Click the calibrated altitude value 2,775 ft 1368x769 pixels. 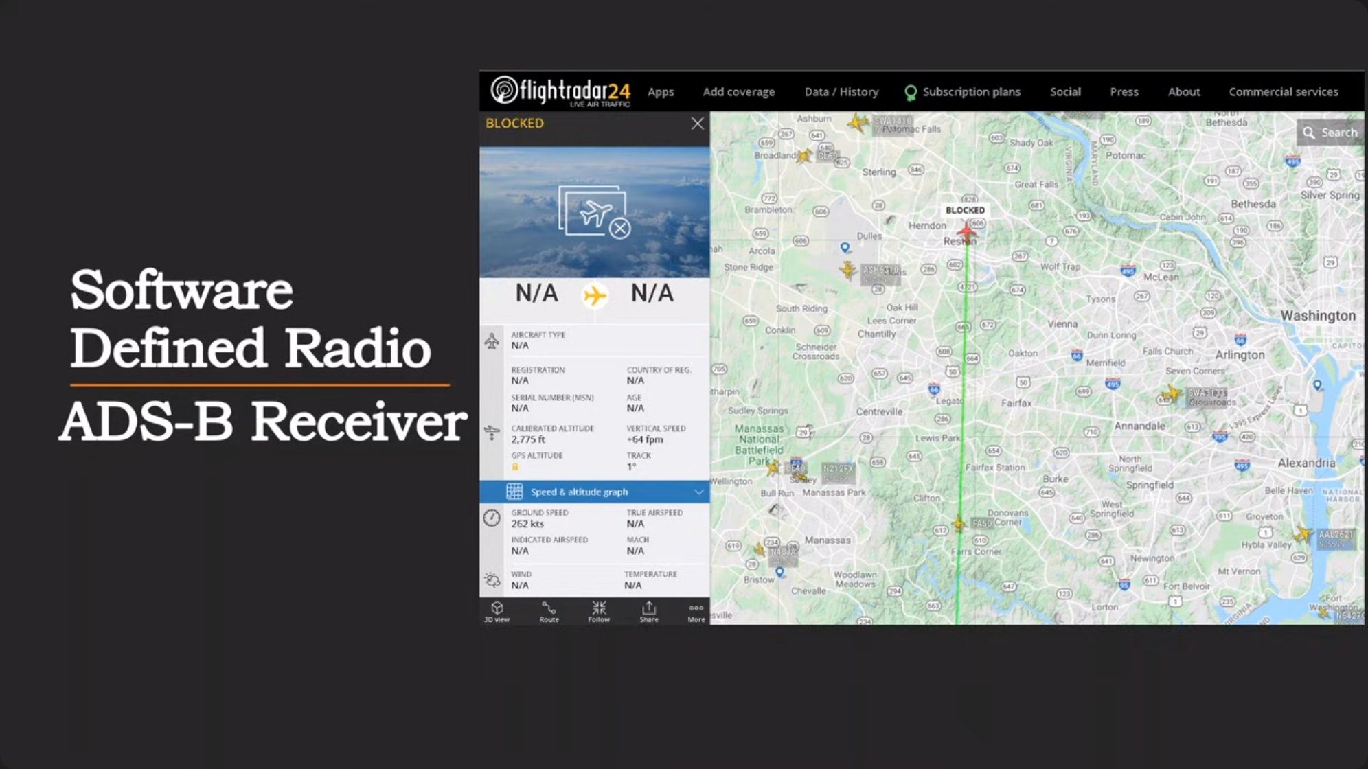[528, 439]
